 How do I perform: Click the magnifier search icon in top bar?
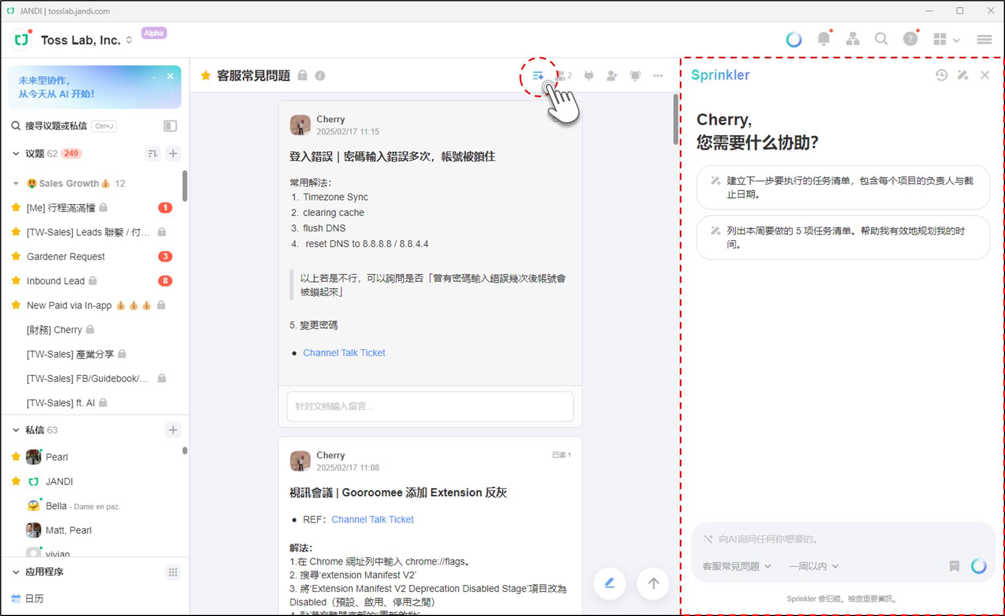click(881, 39)
